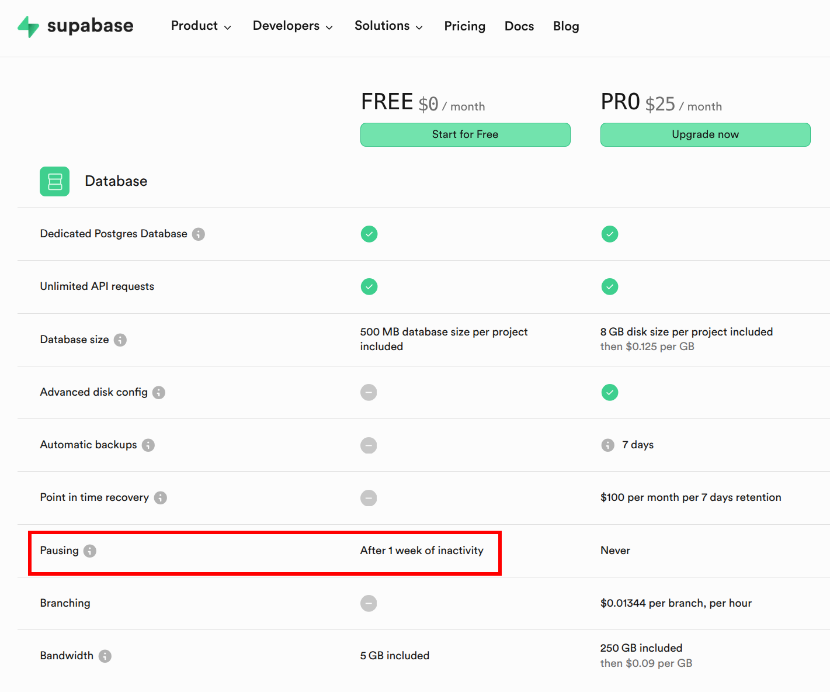
Task: Open the Pausing info icon
Action: (x=90, y=551)
